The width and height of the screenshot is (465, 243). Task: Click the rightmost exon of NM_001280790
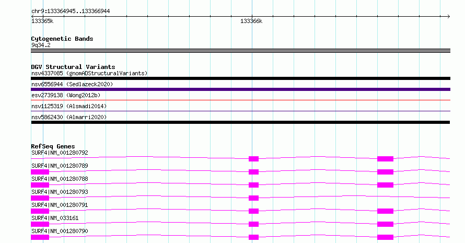click(385, 237)
